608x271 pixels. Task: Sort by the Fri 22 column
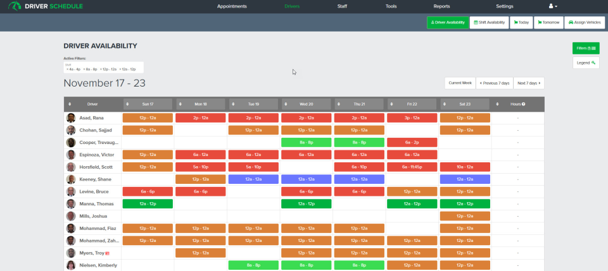(412, 104)
